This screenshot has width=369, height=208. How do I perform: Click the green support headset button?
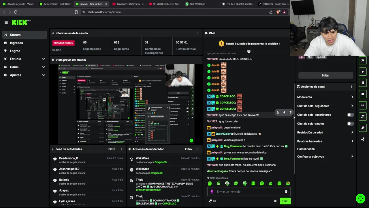tap(360, 198)
